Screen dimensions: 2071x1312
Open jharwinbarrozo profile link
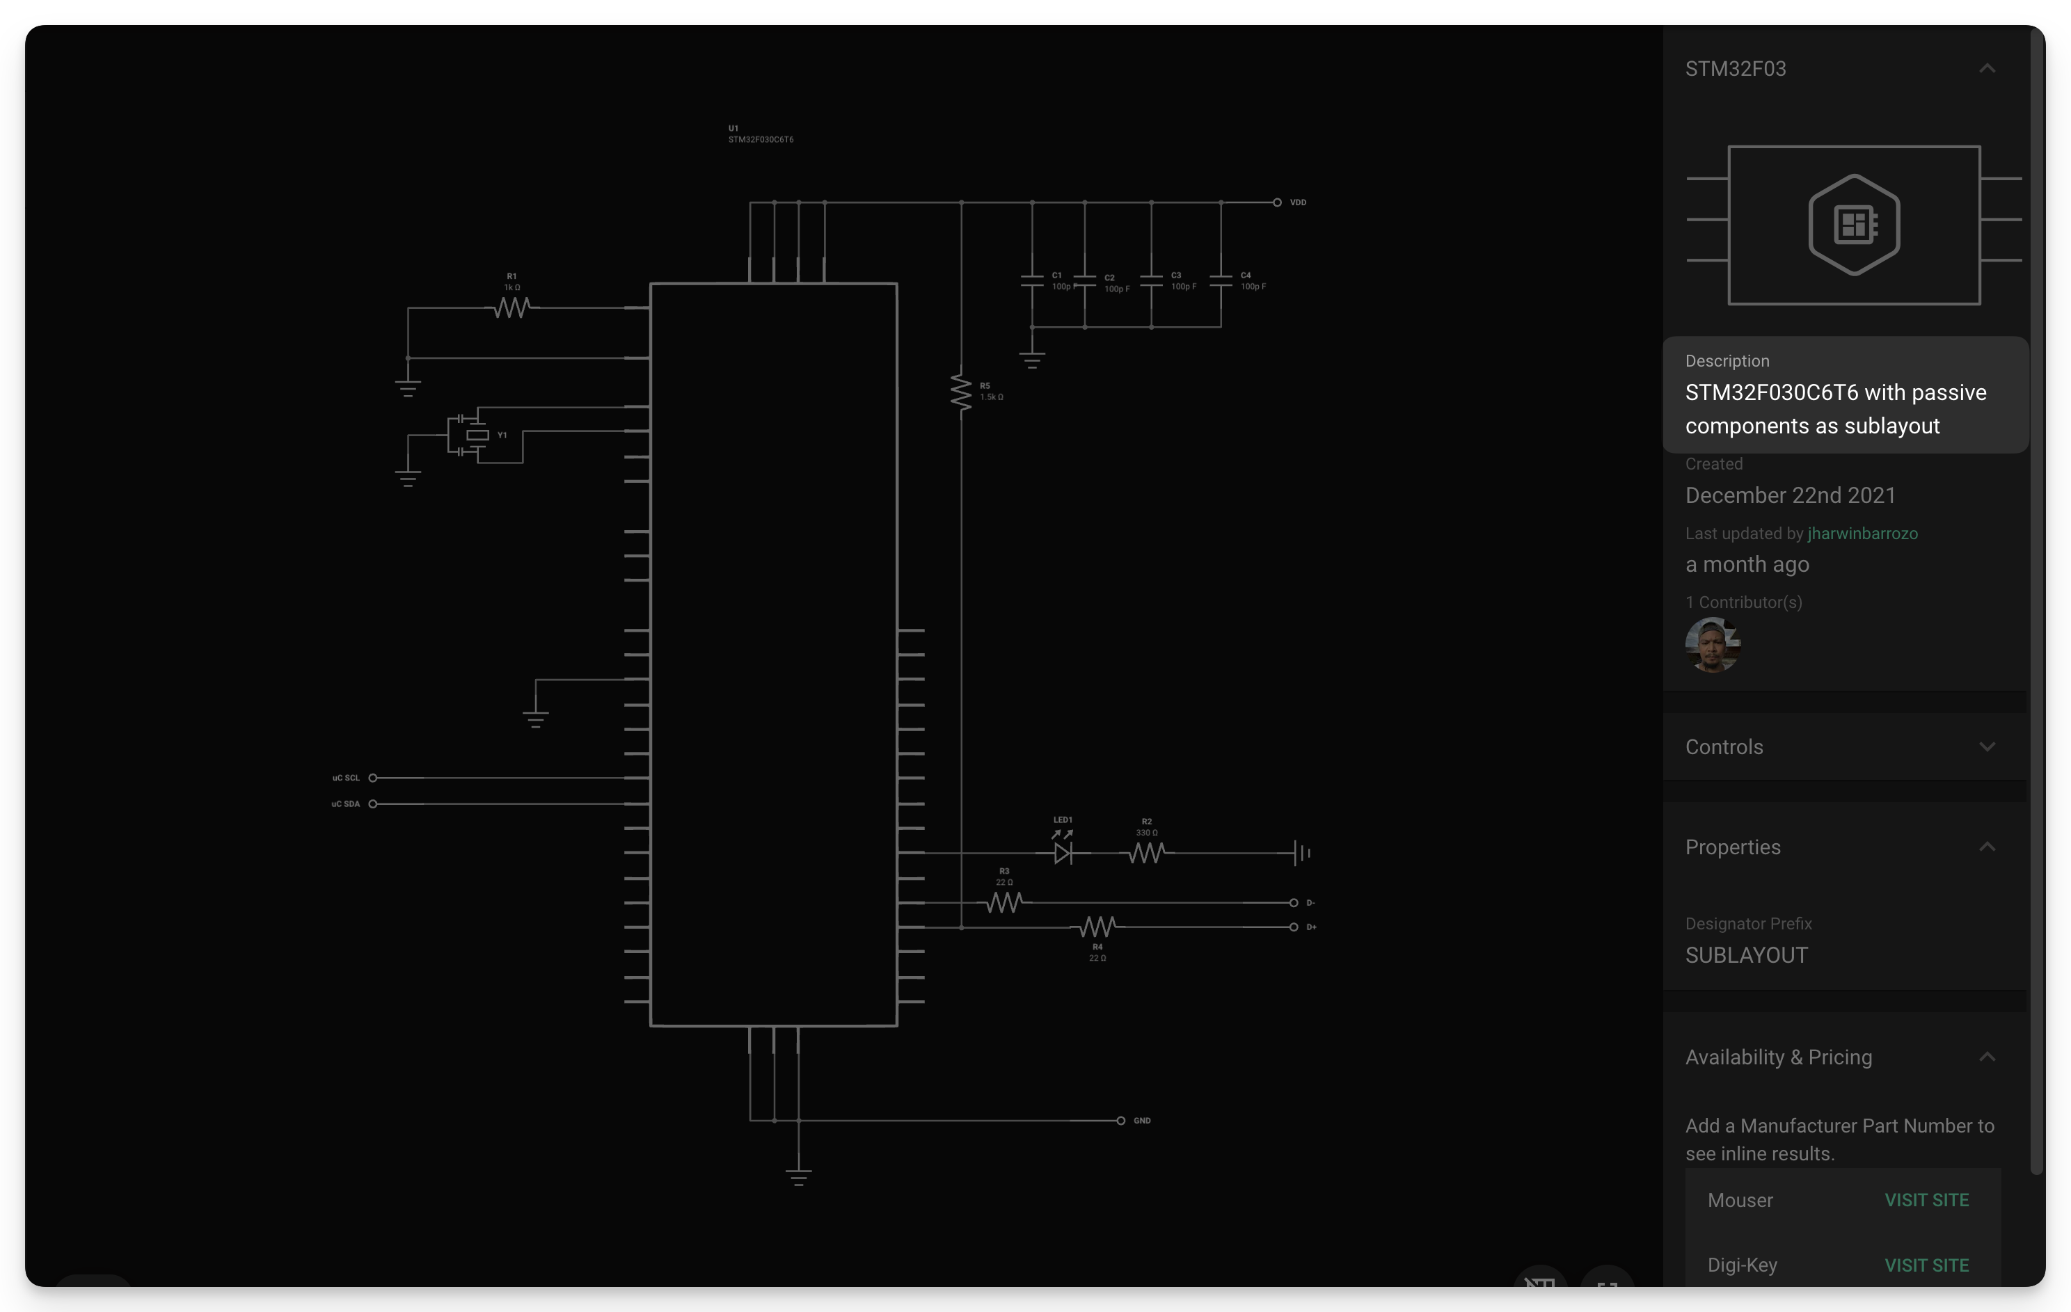coord(1862,534)
